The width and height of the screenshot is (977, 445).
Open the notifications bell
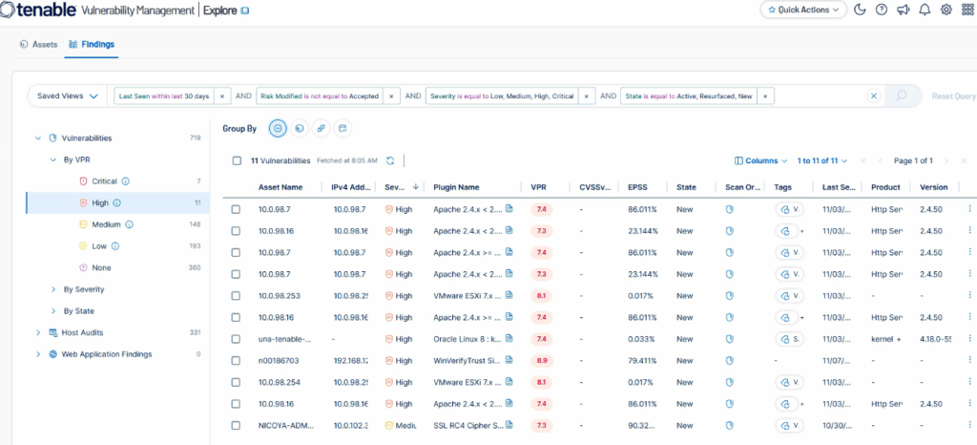[x=925, y=10]
